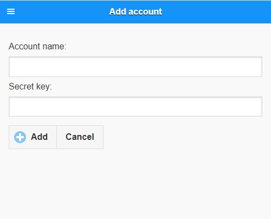Click the Add button

coord(33,137)
